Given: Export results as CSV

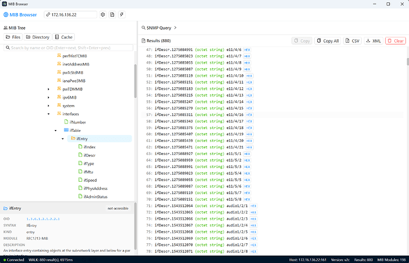Looking at the screenshot, I should pos(353,41).
